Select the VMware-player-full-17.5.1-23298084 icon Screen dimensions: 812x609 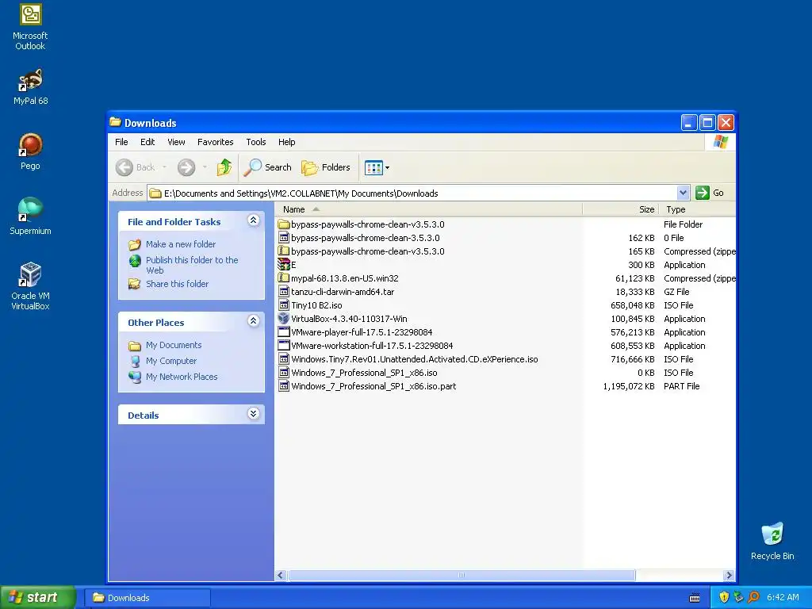283,332
